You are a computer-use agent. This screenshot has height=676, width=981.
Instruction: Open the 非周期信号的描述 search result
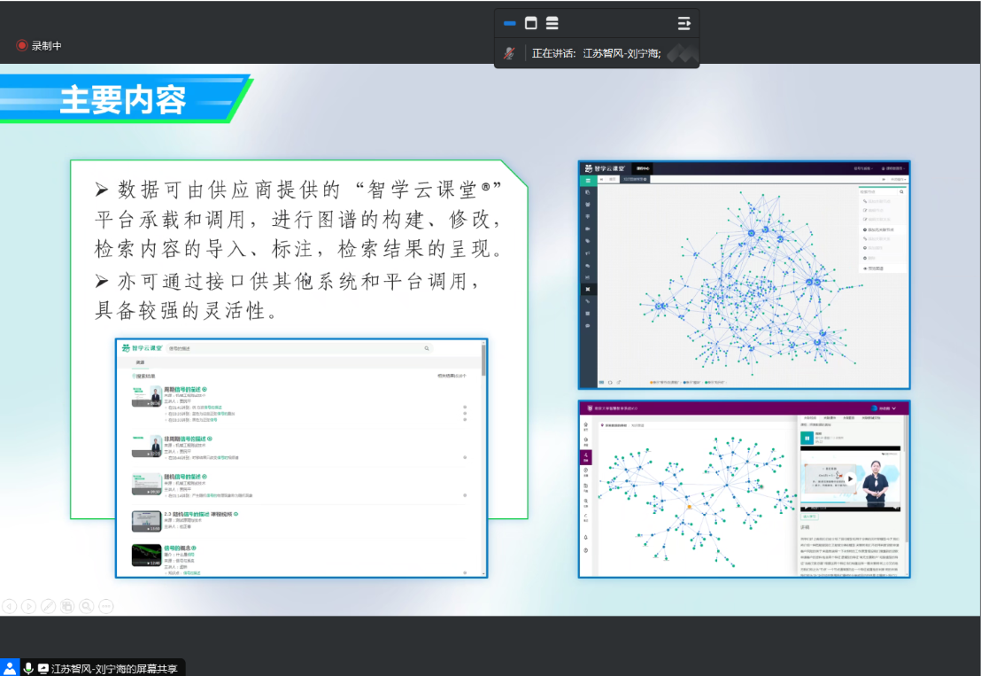point(188,439)
